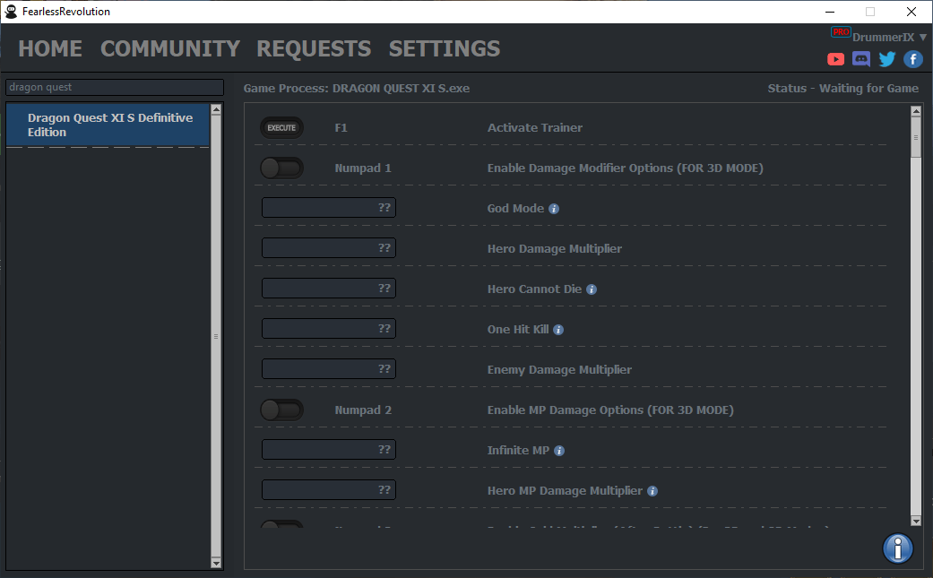The height and width of the screenshot is (578, 933).
Task: Click the F1 hotkey label
Action: coord(341,128)
